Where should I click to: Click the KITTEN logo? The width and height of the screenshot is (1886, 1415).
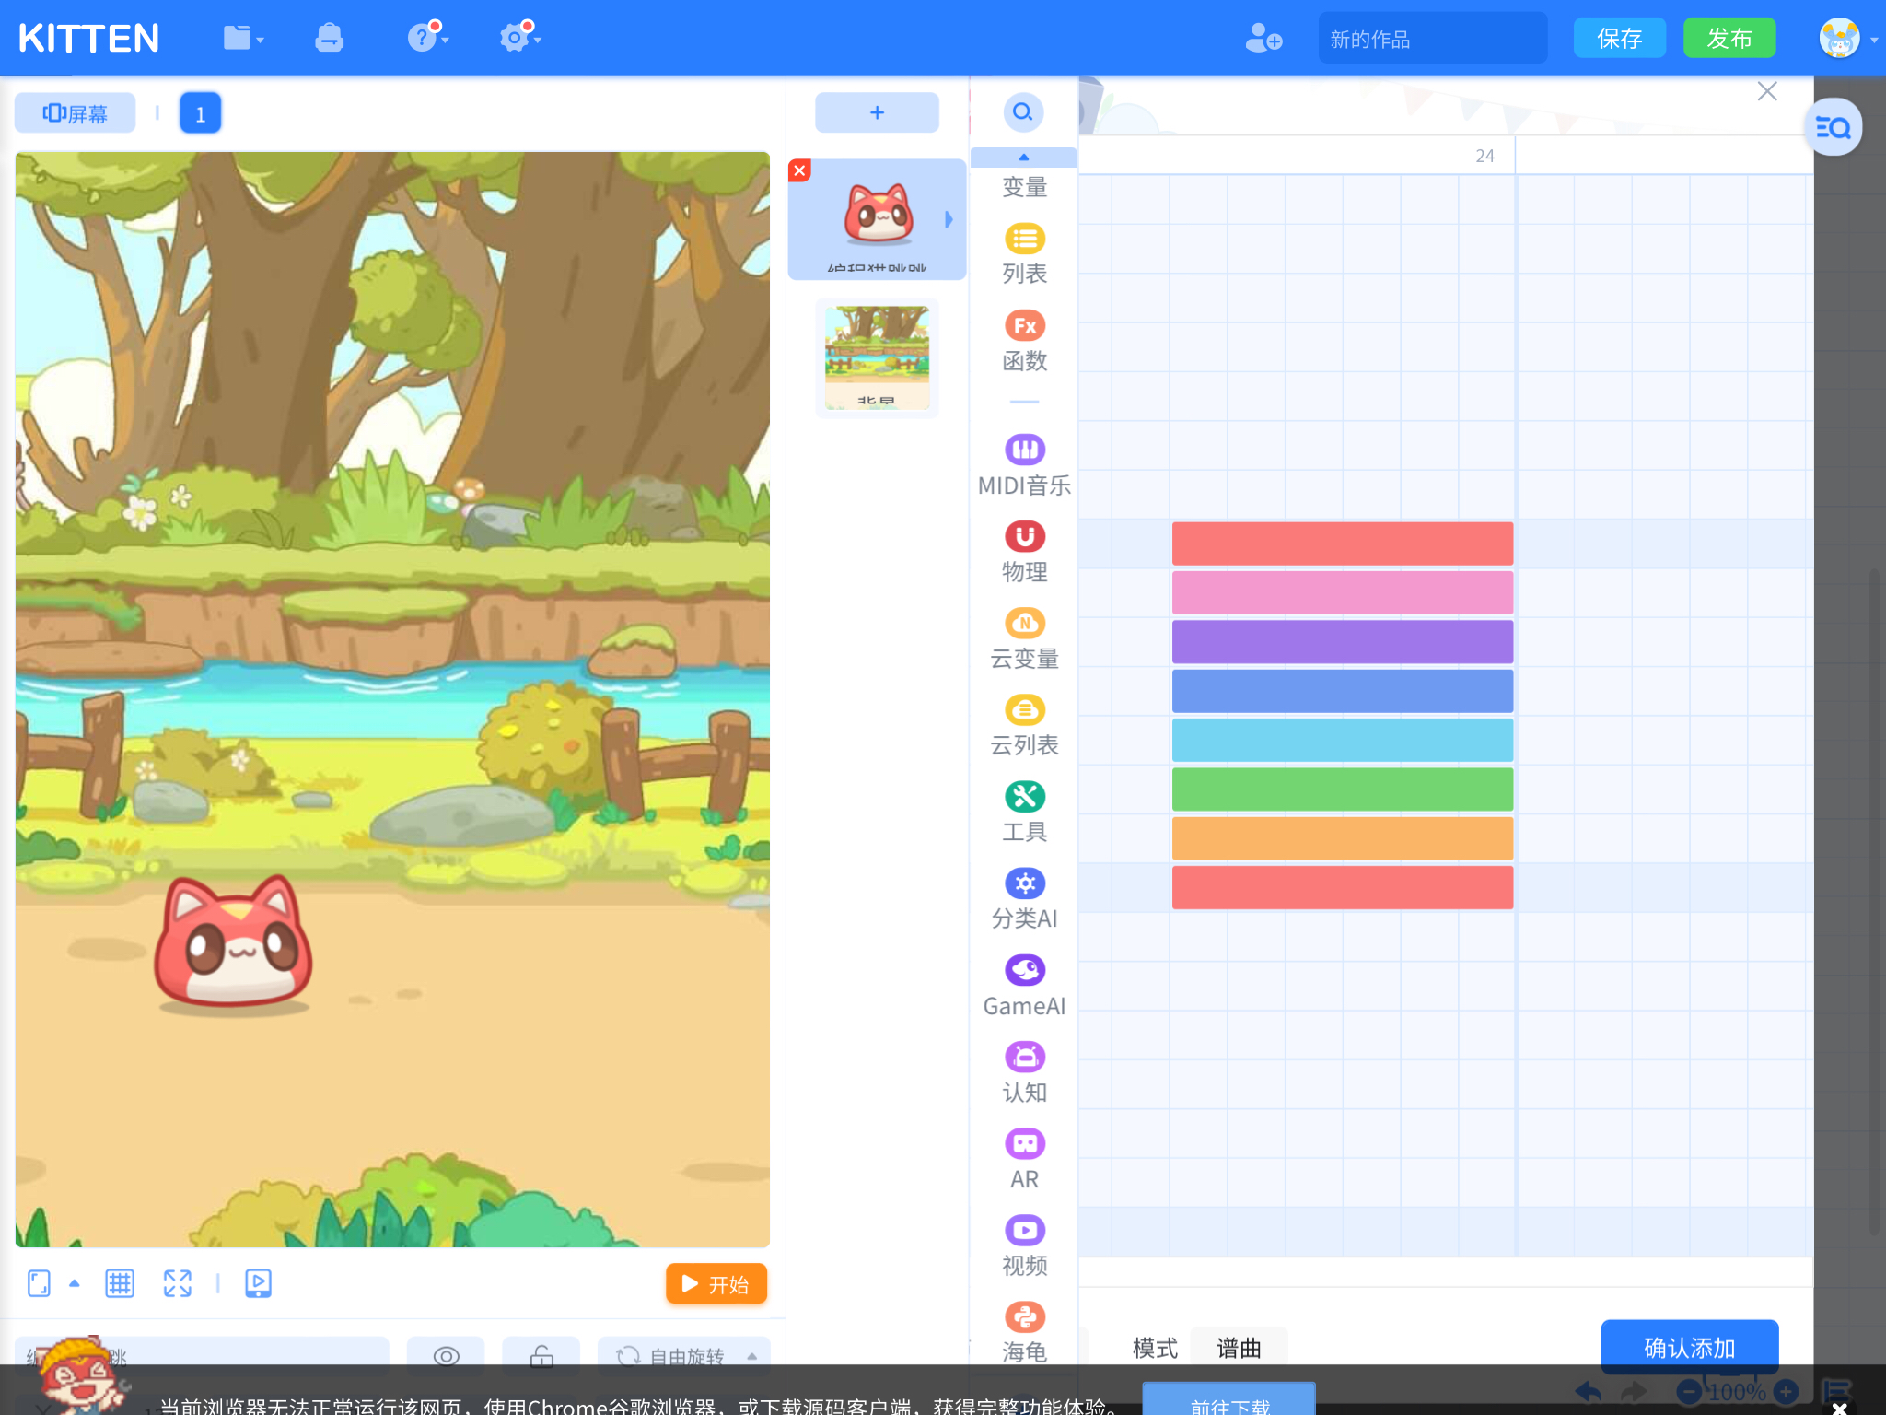tap(88, 39)
